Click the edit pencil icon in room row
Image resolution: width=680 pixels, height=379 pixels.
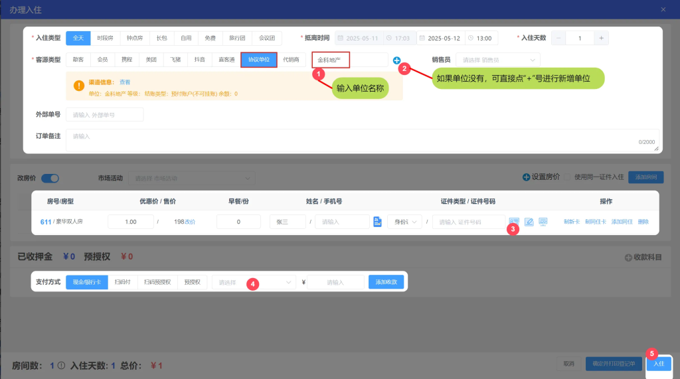(x=529, y=222)
